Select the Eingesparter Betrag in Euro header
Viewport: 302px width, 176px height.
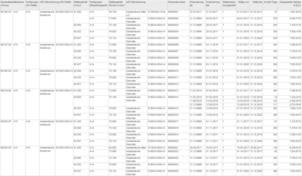click(x=290, y=5)
